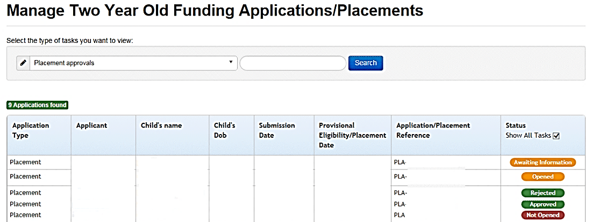Click the green Rejected status badge
Image resolution: width=592 pixels, height=222 pixels.
[x=543, y=193]
